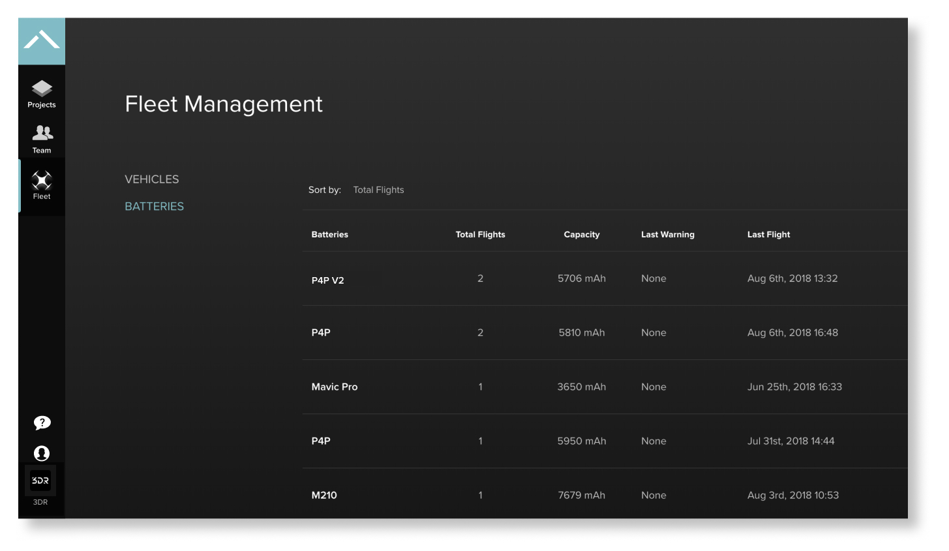Select the P4P V2 battery row

(605, 279)
